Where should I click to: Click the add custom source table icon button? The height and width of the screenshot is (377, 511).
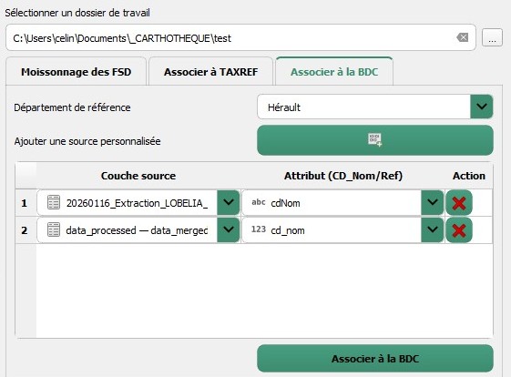click(375, 140)
